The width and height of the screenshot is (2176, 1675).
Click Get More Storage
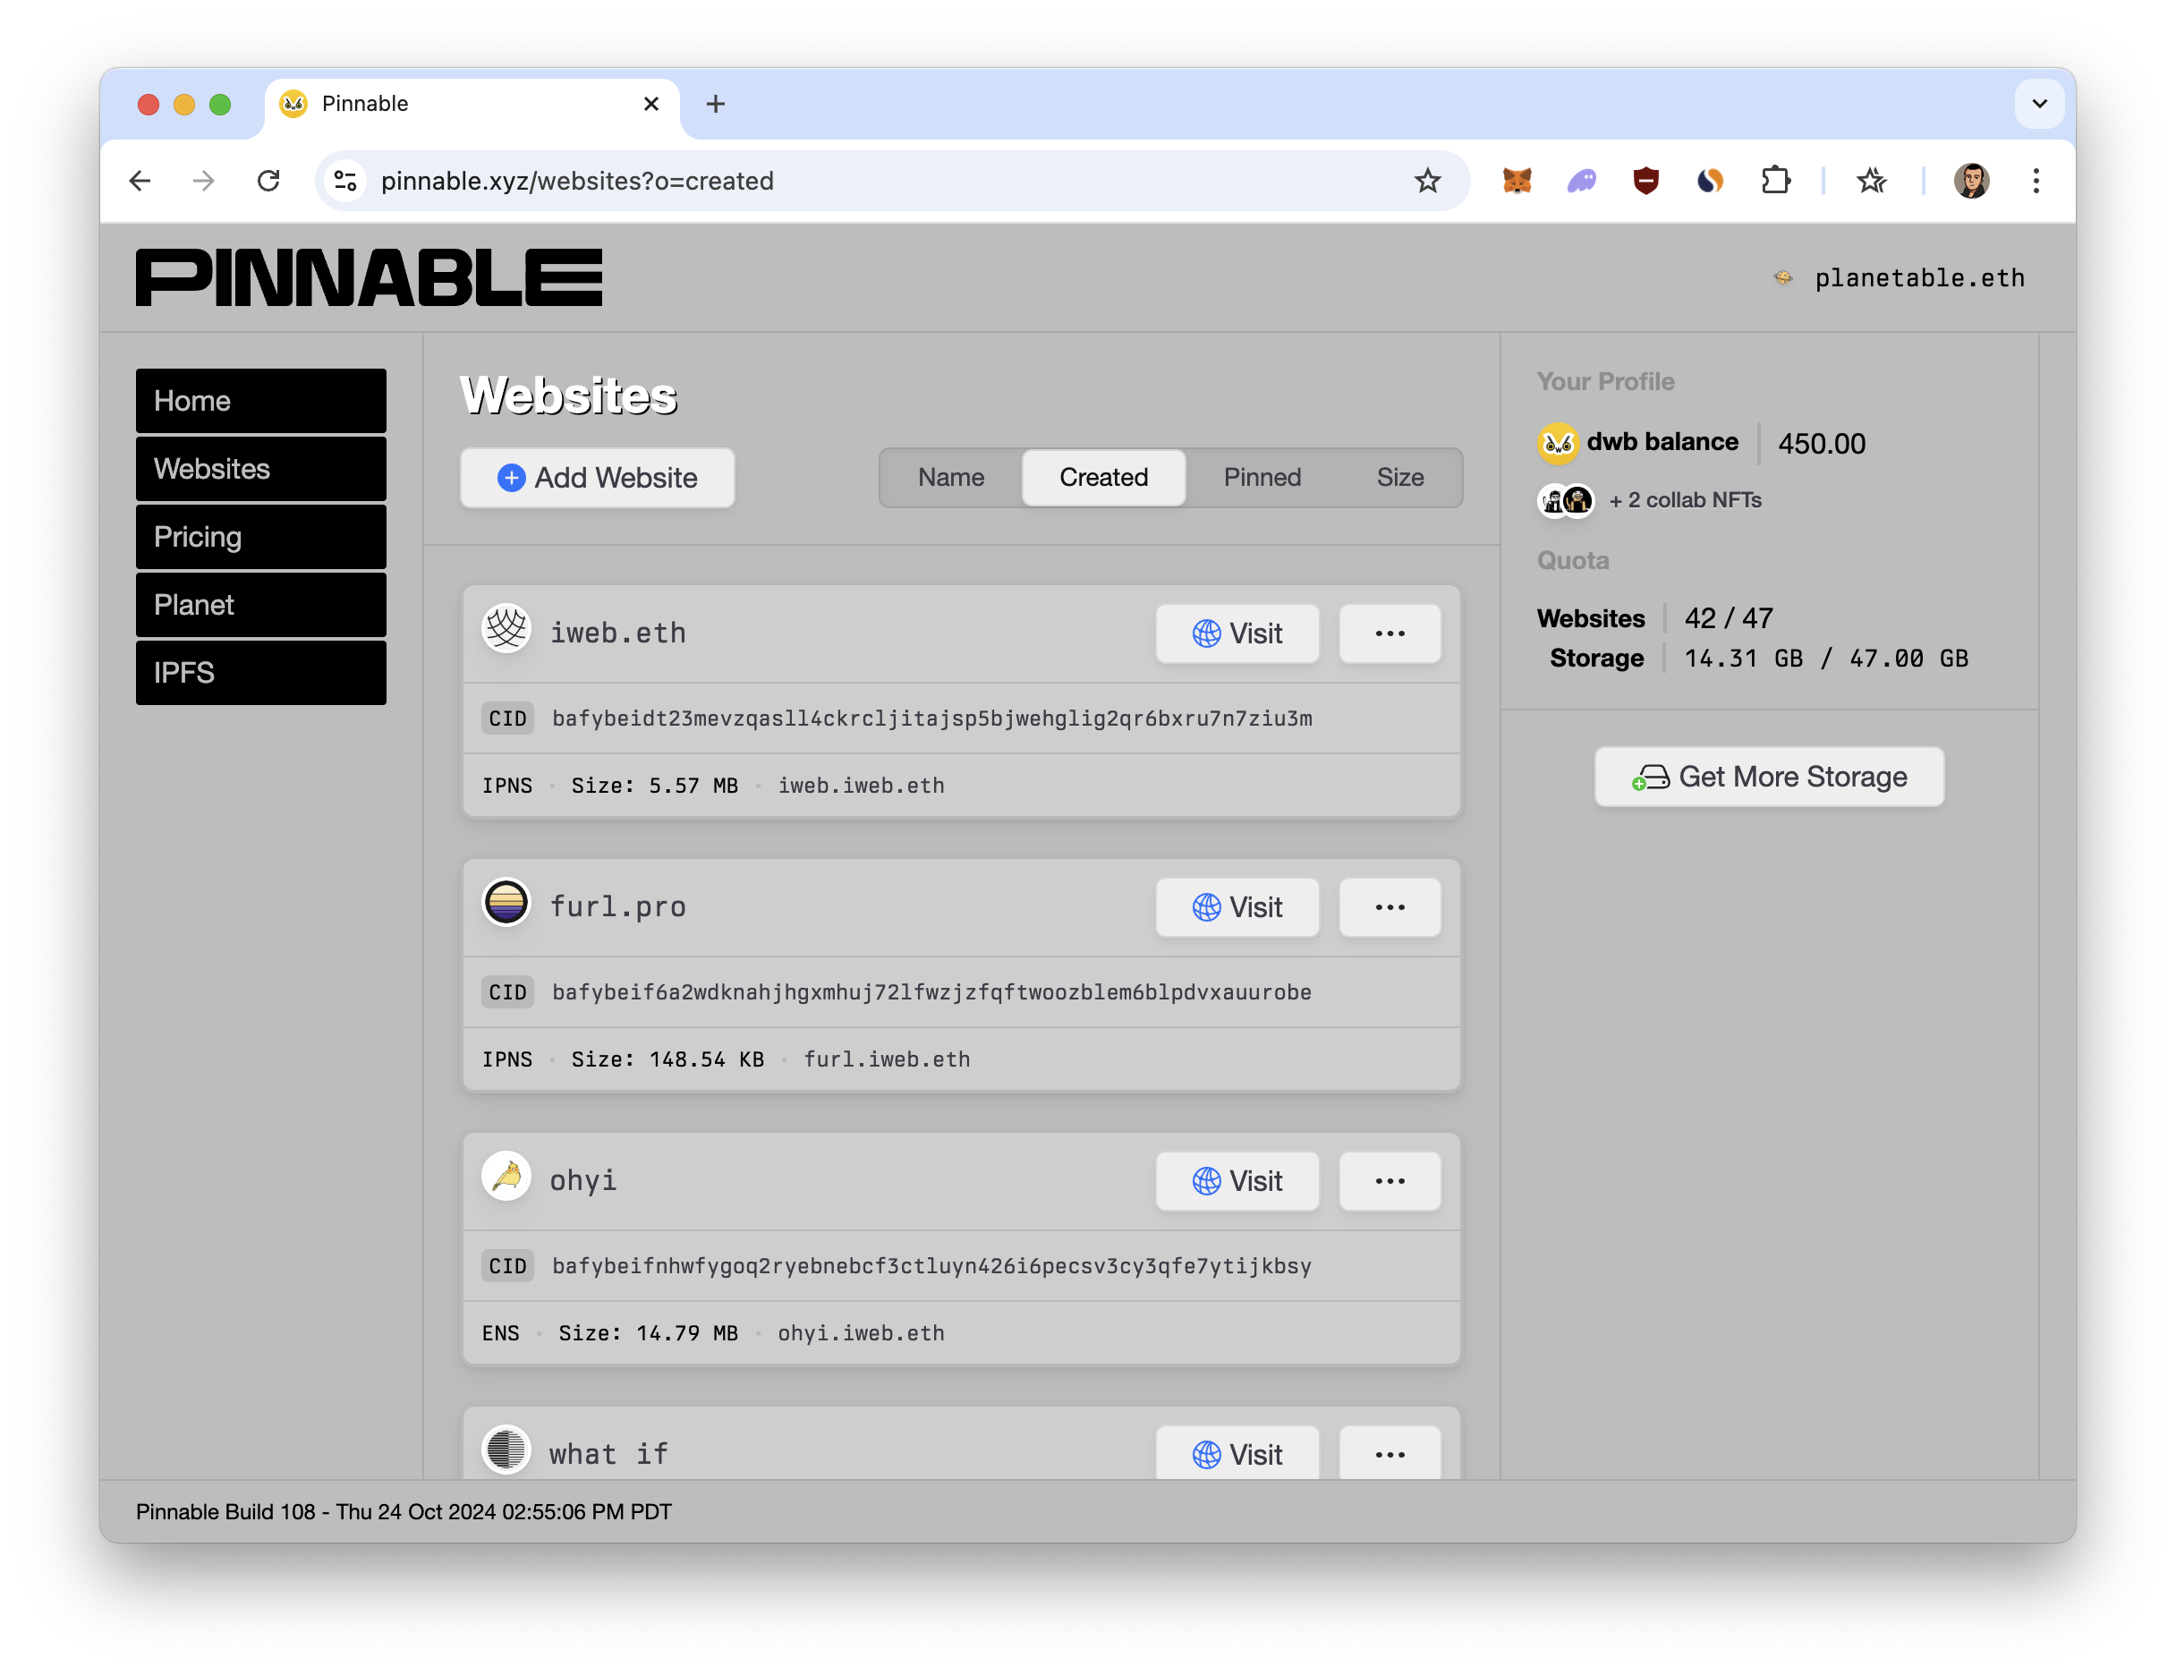[1769, 777]
